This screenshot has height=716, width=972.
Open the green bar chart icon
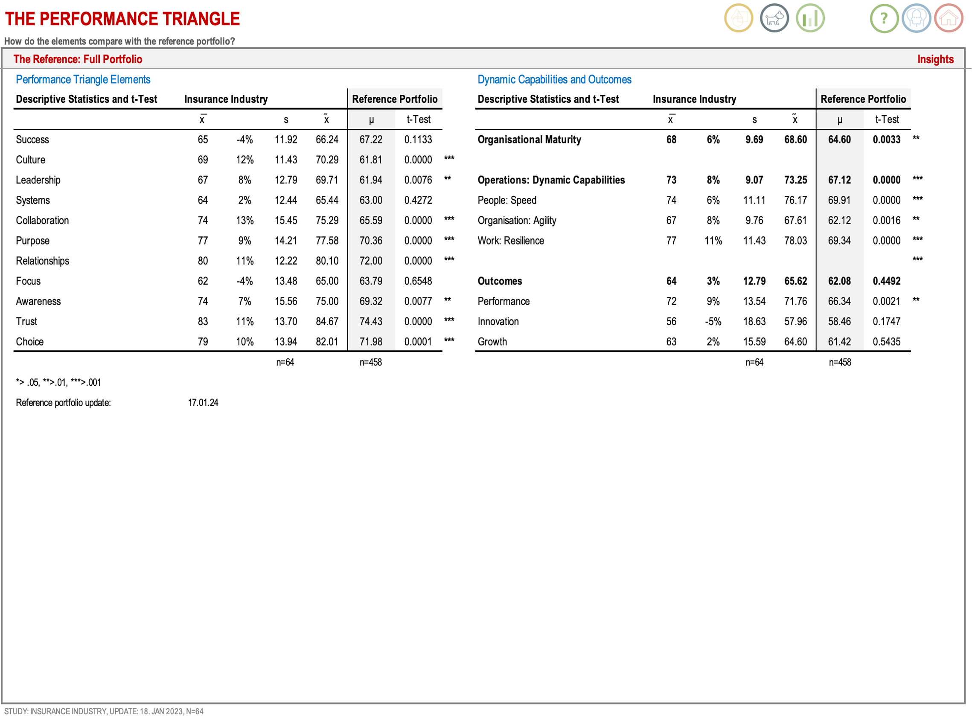(810, 18)
